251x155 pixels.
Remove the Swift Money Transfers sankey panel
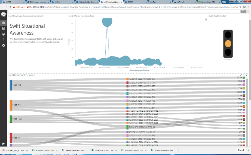(x=247, y=75)
